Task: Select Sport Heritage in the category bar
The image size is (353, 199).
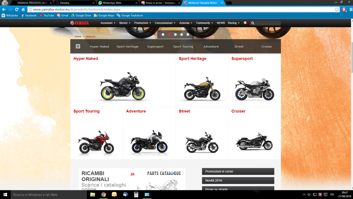Action: click(x=127, y=47)
